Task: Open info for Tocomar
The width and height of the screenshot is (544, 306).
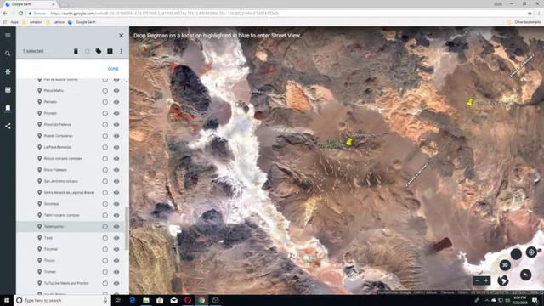Action: pyautogui.click(x=105, y=249)
